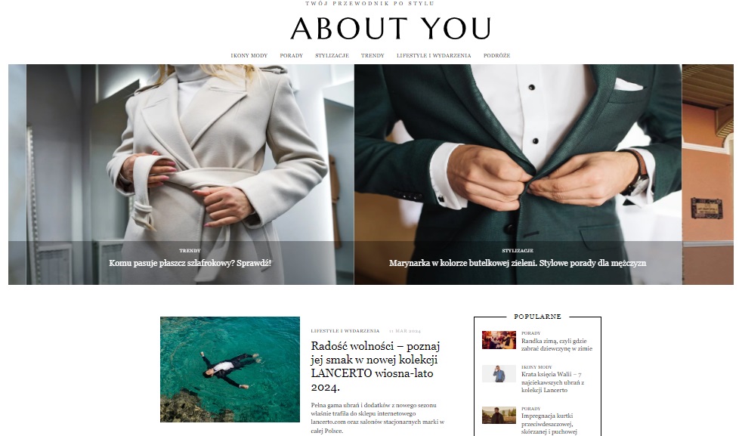The width and height of the screenshot is (742, 436).
Task: Click the TRENDY tag on the coat slide
Action: pyautogui.click(x=190, y=250)
